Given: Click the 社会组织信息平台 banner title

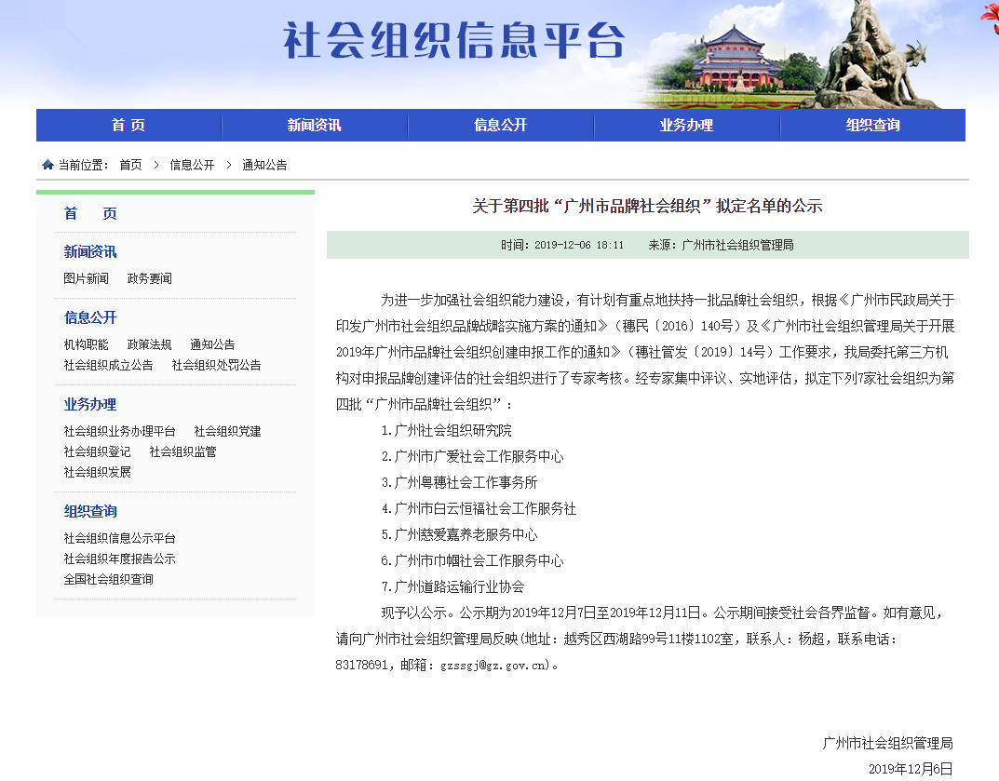Looking at the screenshot, I should tap(453, 40).
